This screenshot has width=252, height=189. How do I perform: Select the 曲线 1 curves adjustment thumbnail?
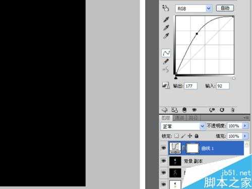tap(175, 148)
